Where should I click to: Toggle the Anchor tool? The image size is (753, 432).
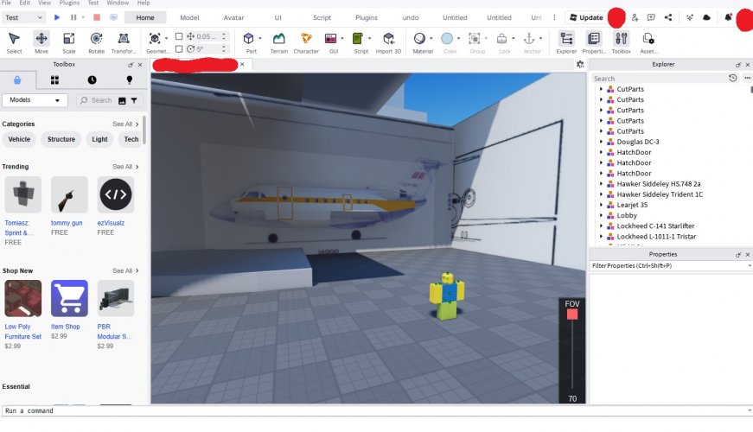tap(532, 41)
